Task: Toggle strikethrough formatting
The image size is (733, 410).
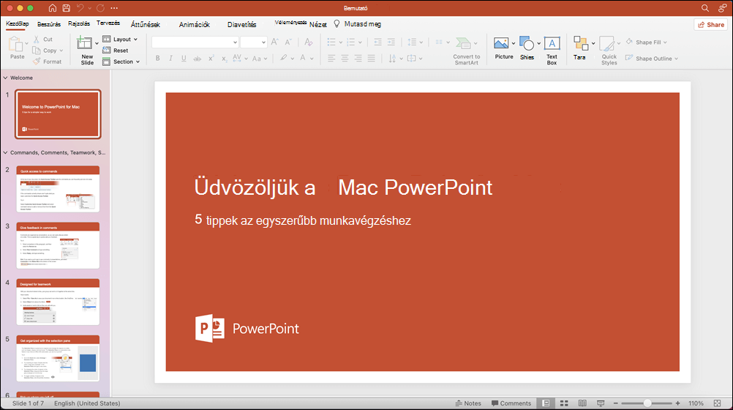Action: (198, 59)
